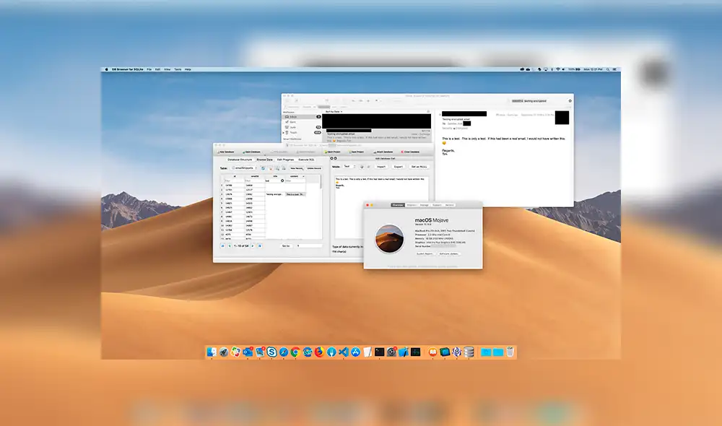722x426 pixels.
Task: Open System Report from the About window
Action: pos(424,253)
